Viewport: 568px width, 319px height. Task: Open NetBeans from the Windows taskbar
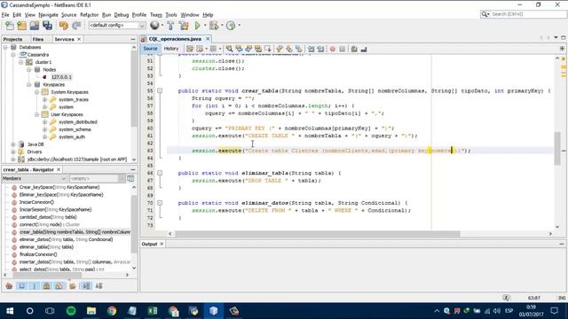[214, 311]
